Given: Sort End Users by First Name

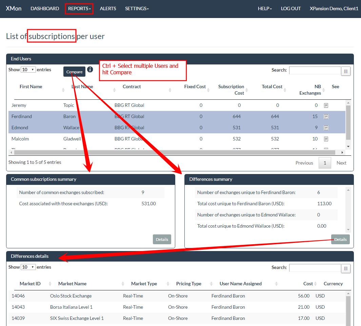Looking at the screenshot, I should click(31, 87).
